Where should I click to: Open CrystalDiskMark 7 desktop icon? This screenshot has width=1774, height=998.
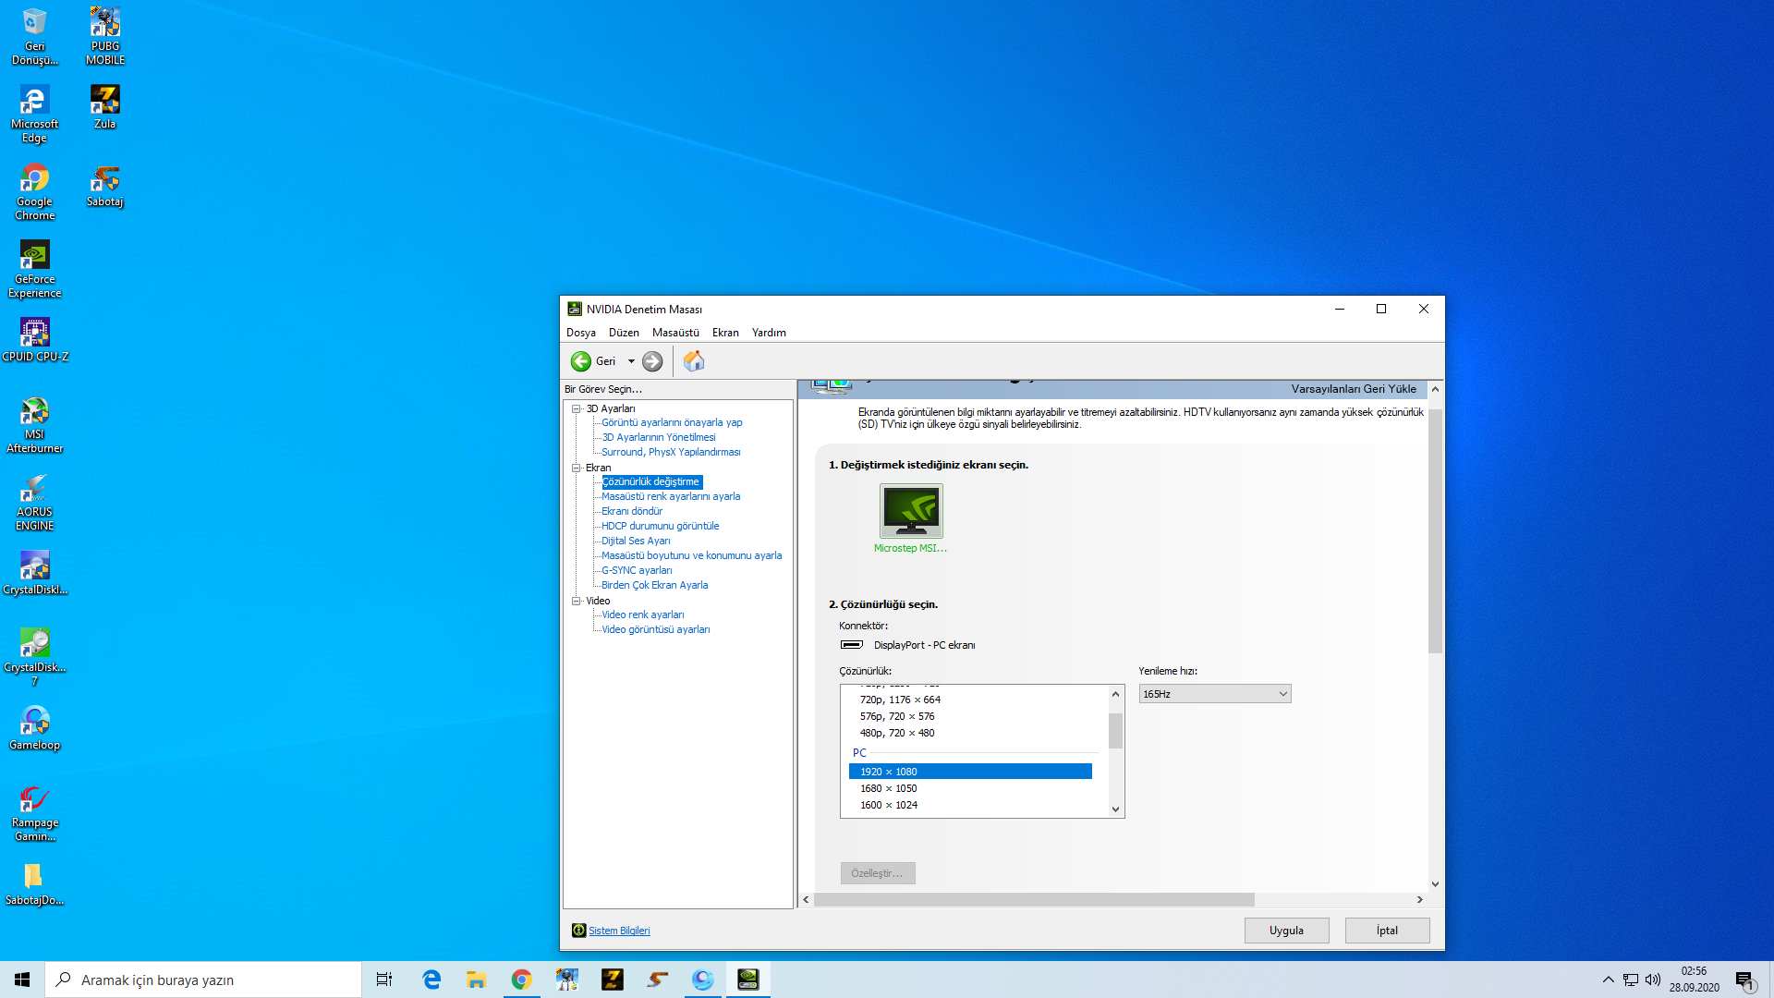click(35, 658)
